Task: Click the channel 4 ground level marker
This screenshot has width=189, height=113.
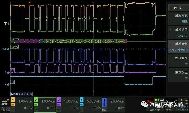Action: 7,84
